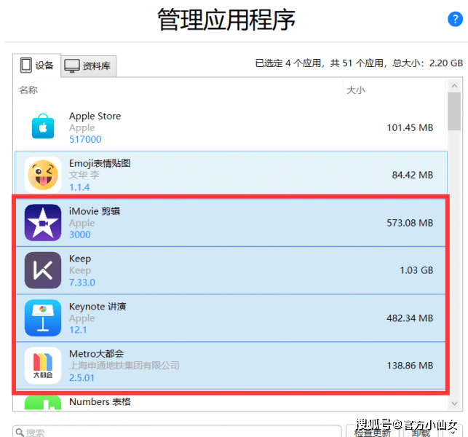Click the 482.34 MB size value
The height and width of the screenshot is (437, 468).
pos(410,318)
